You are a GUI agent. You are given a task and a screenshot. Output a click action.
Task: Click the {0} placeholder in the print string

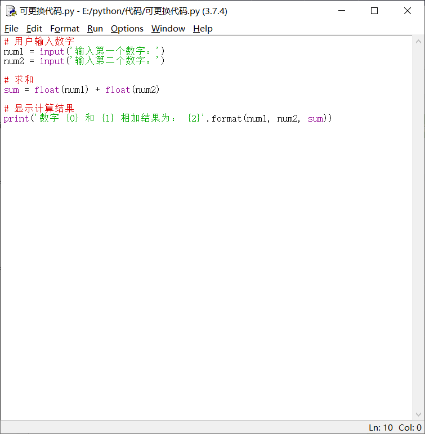point(72,118)
